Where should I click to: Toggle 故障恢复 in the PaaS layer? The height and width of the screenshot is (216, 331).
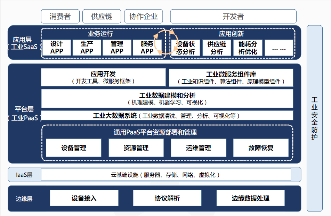(x=261, y=148)
